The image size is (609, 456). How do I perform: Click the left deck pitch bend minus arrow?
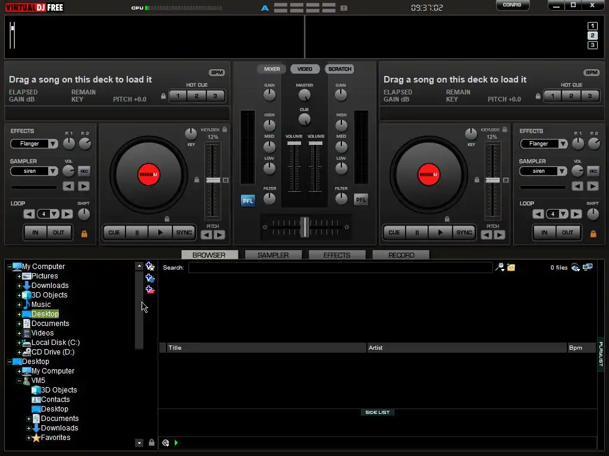click(206, 235)
